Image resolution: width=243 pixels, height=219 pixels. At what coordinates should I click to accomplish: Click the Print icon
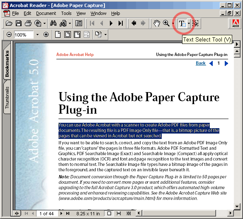pyautogui.click(x=28, y=24)
